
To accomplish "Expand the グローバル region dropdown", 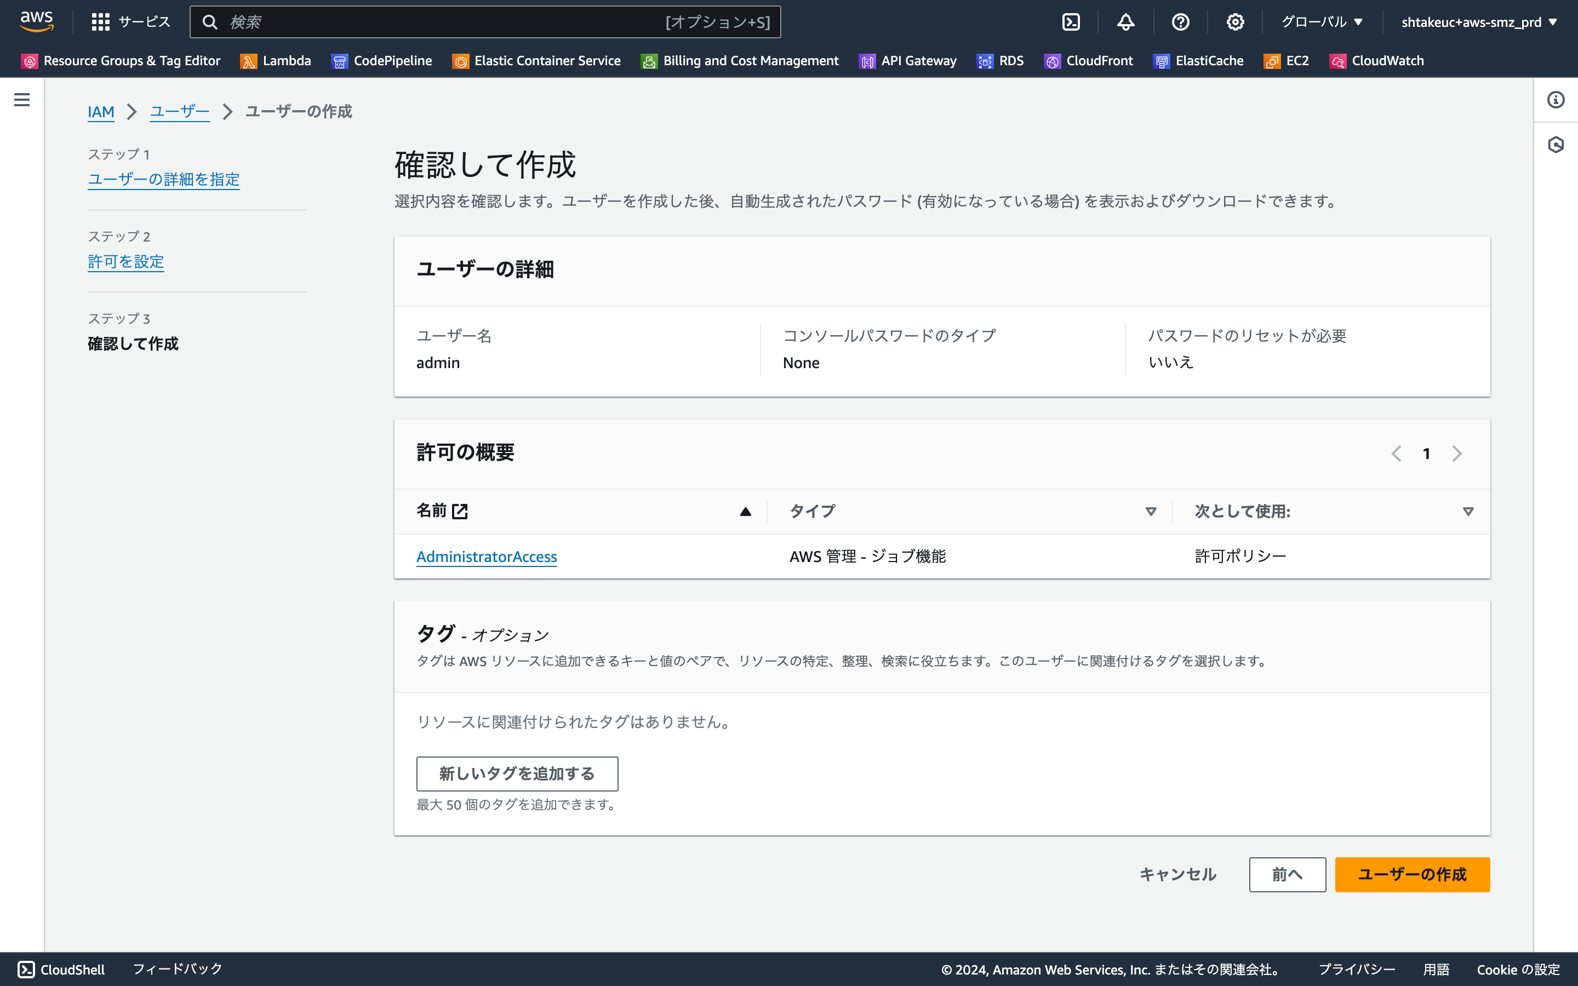I will click(x=1322, y=22).
